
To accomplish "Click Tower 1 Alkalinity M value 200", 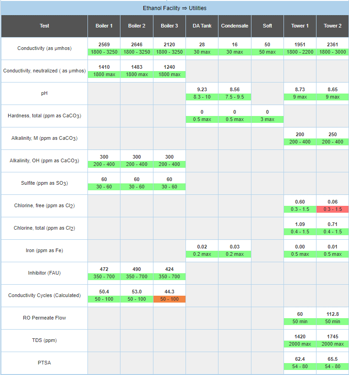I will click(x=300, y=134).
